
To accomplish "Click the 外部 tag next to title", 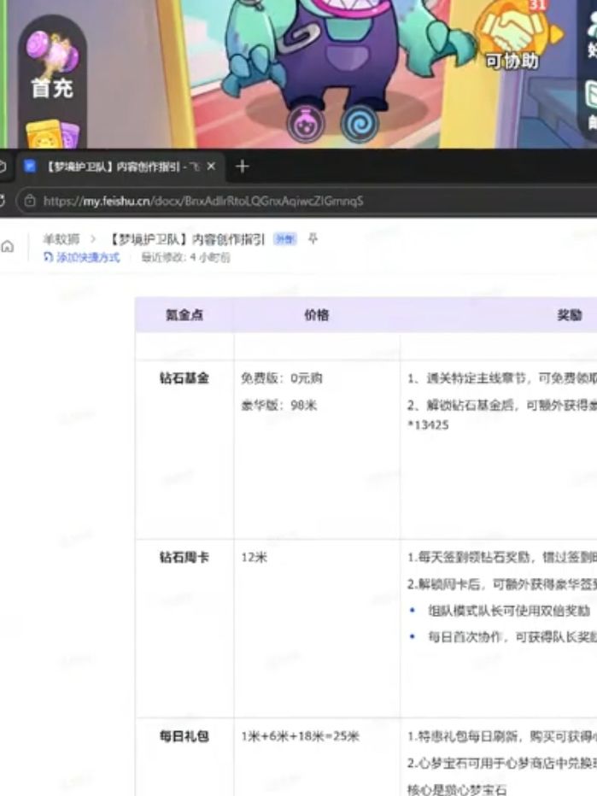I will click(x=284, y=240).
